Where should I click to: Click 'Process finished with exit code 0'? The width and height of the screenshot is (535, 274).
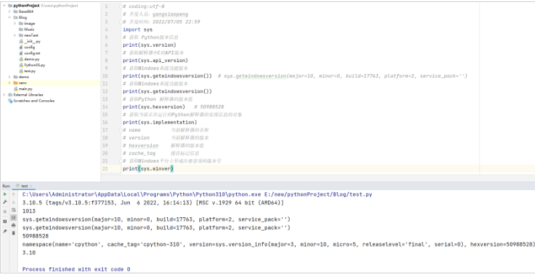pyautogui.click(x=76, y=269)
